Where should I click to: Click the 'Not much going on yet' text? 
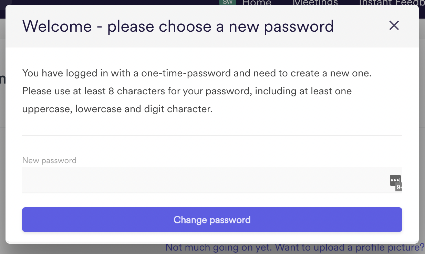(219, 247)
